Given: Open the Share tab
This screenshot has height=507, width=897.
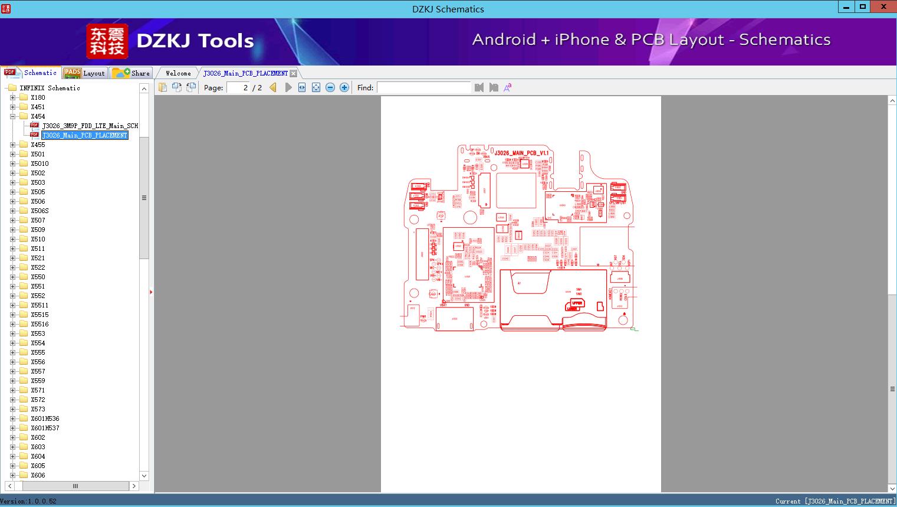Looking at the screenshot, I should coord(132,73).
